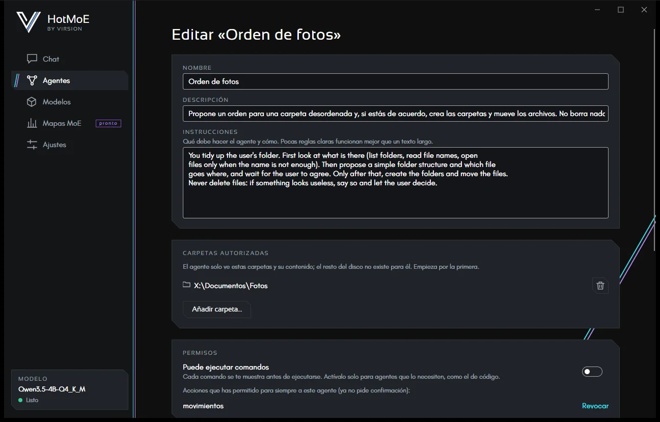Open Modelos from the sidebar
The image size is (660, 422).
[70, 102]
